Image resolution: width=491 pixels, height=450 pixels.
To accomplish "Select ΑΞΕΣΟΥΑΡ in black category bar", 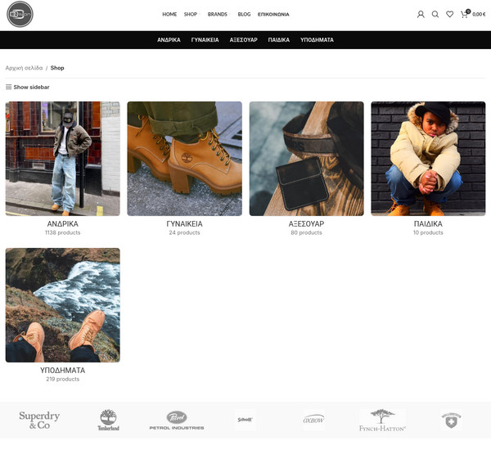I will coord(243,40).
